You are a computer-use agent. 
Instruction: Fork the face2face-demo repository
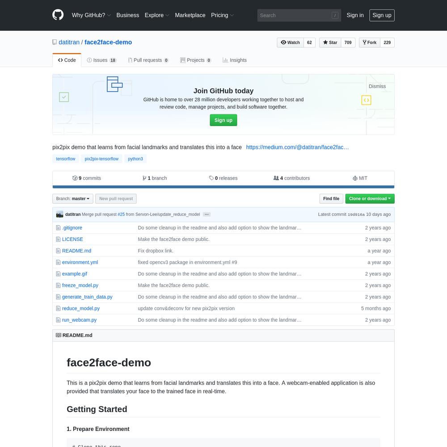(370, 42)
